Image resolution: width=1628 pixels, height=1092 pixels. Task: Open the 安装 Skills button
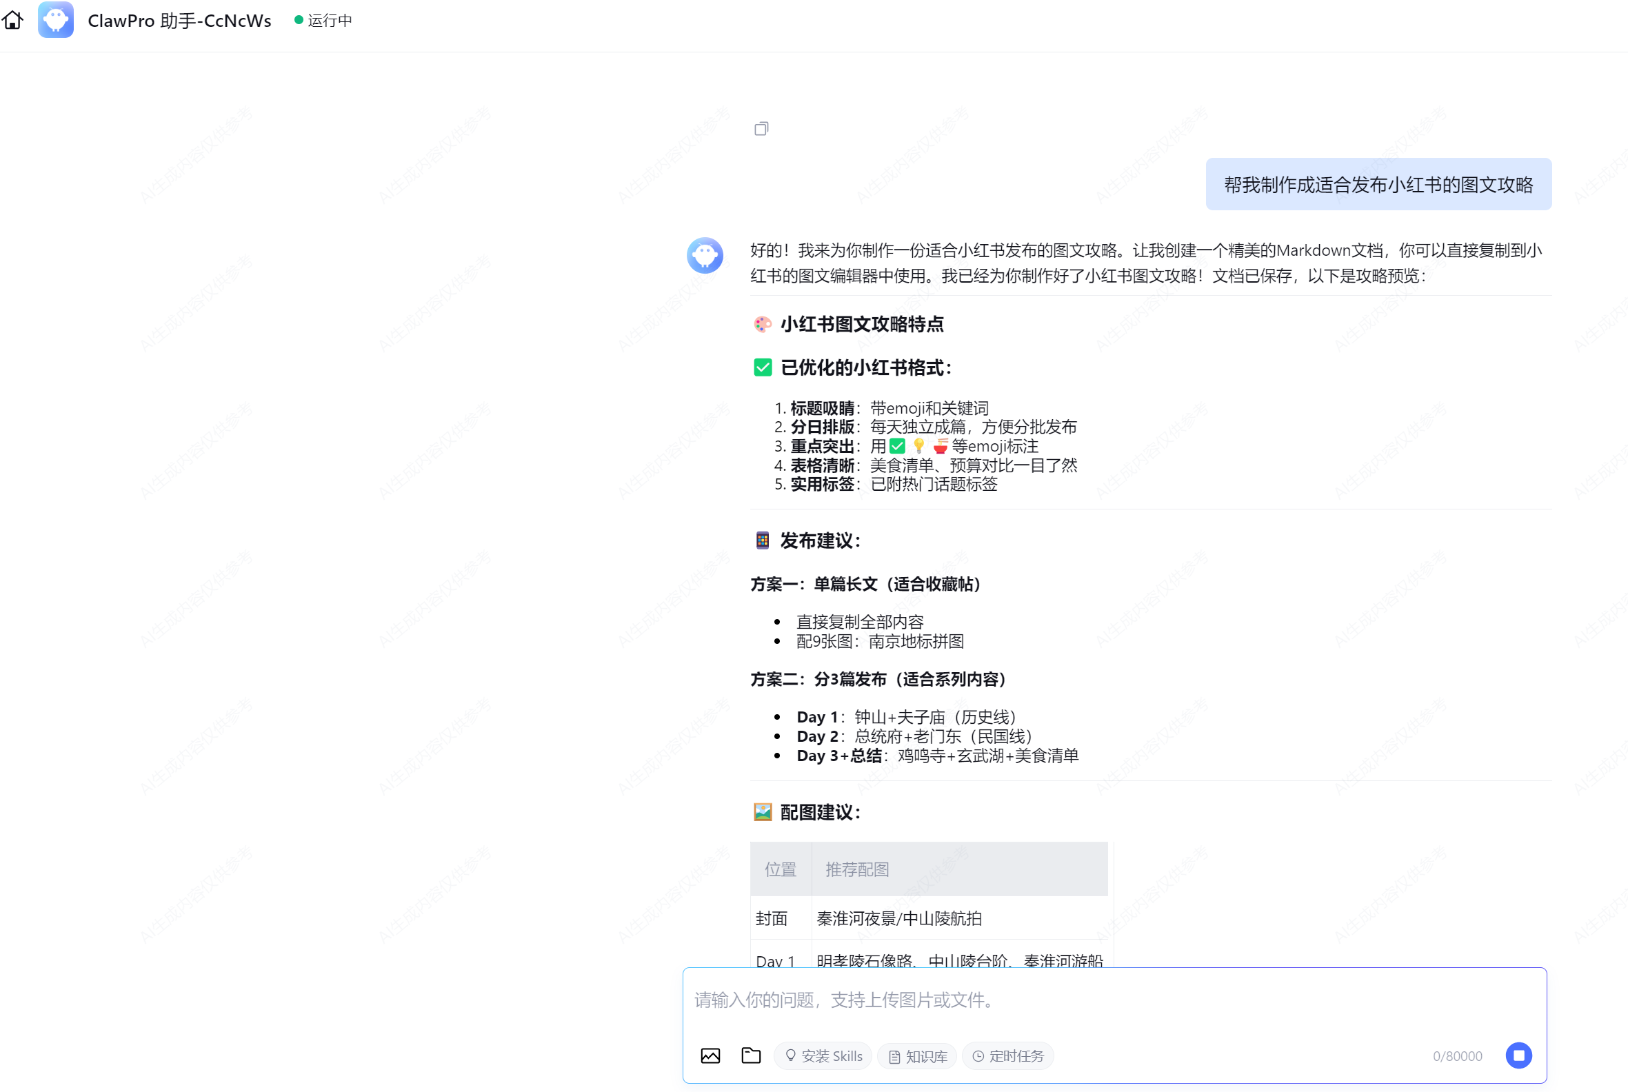(x=823, y=1055)
